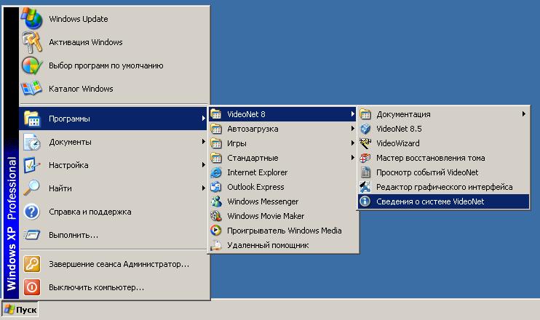The height and width of the screenshot is (320, 540).
Task: Expand the Документация submenu arrow
Action: (x=524, y=113)
